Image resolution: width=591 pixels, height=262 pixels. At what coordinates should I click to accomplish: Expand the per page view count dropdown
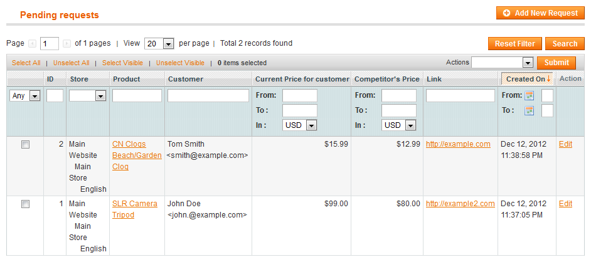(159, 44)
